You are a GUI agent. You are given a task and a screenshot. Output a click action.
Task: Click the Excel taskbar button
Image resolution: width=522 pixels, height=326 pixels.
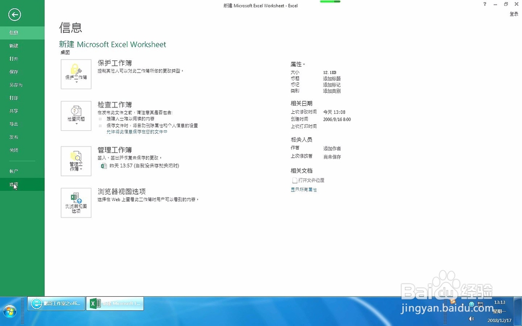[x=115, y=304]
